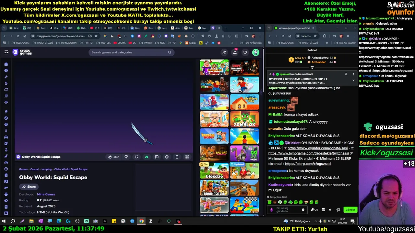Screen dimensions: 415x233
Task: Open the extensions puzzle icon in main browser
Action: (x=193, y=36)
